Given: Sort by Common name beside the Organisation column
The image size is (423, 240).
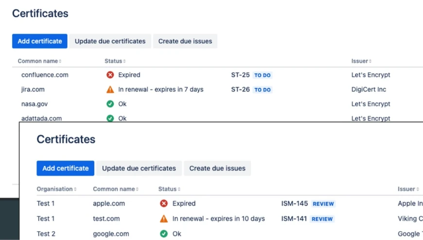Looking at the screenshot, I should click(116, 189).
